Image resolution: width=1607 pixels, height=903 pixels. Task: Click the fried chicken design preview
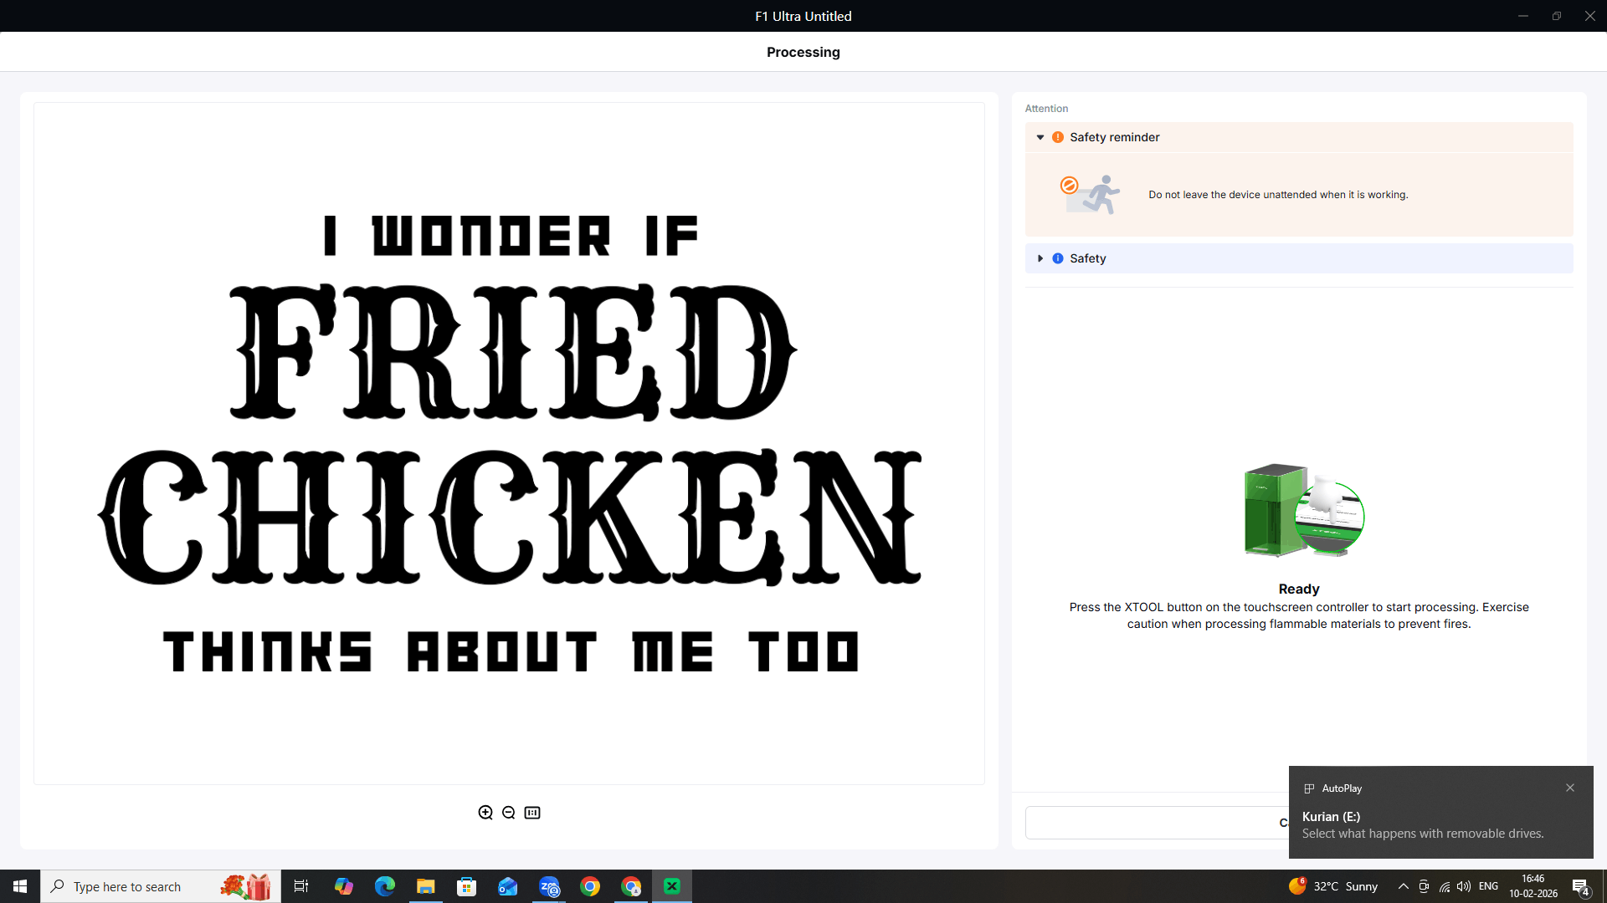[509, 443]
